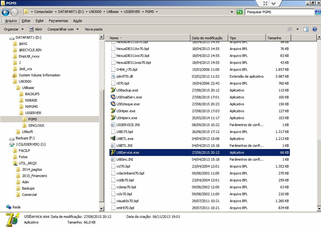Image resolution: width=321 pixels, height=227 pixels.
Task: Change view using the view mode icon
Action: [290, 29]
